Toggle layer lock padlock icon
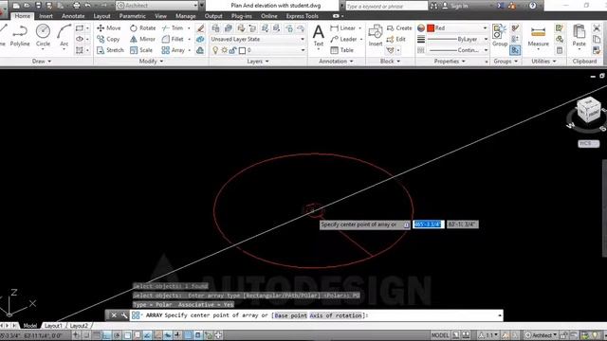This screenshot has height=341, width=607. (x=232, y=50)
